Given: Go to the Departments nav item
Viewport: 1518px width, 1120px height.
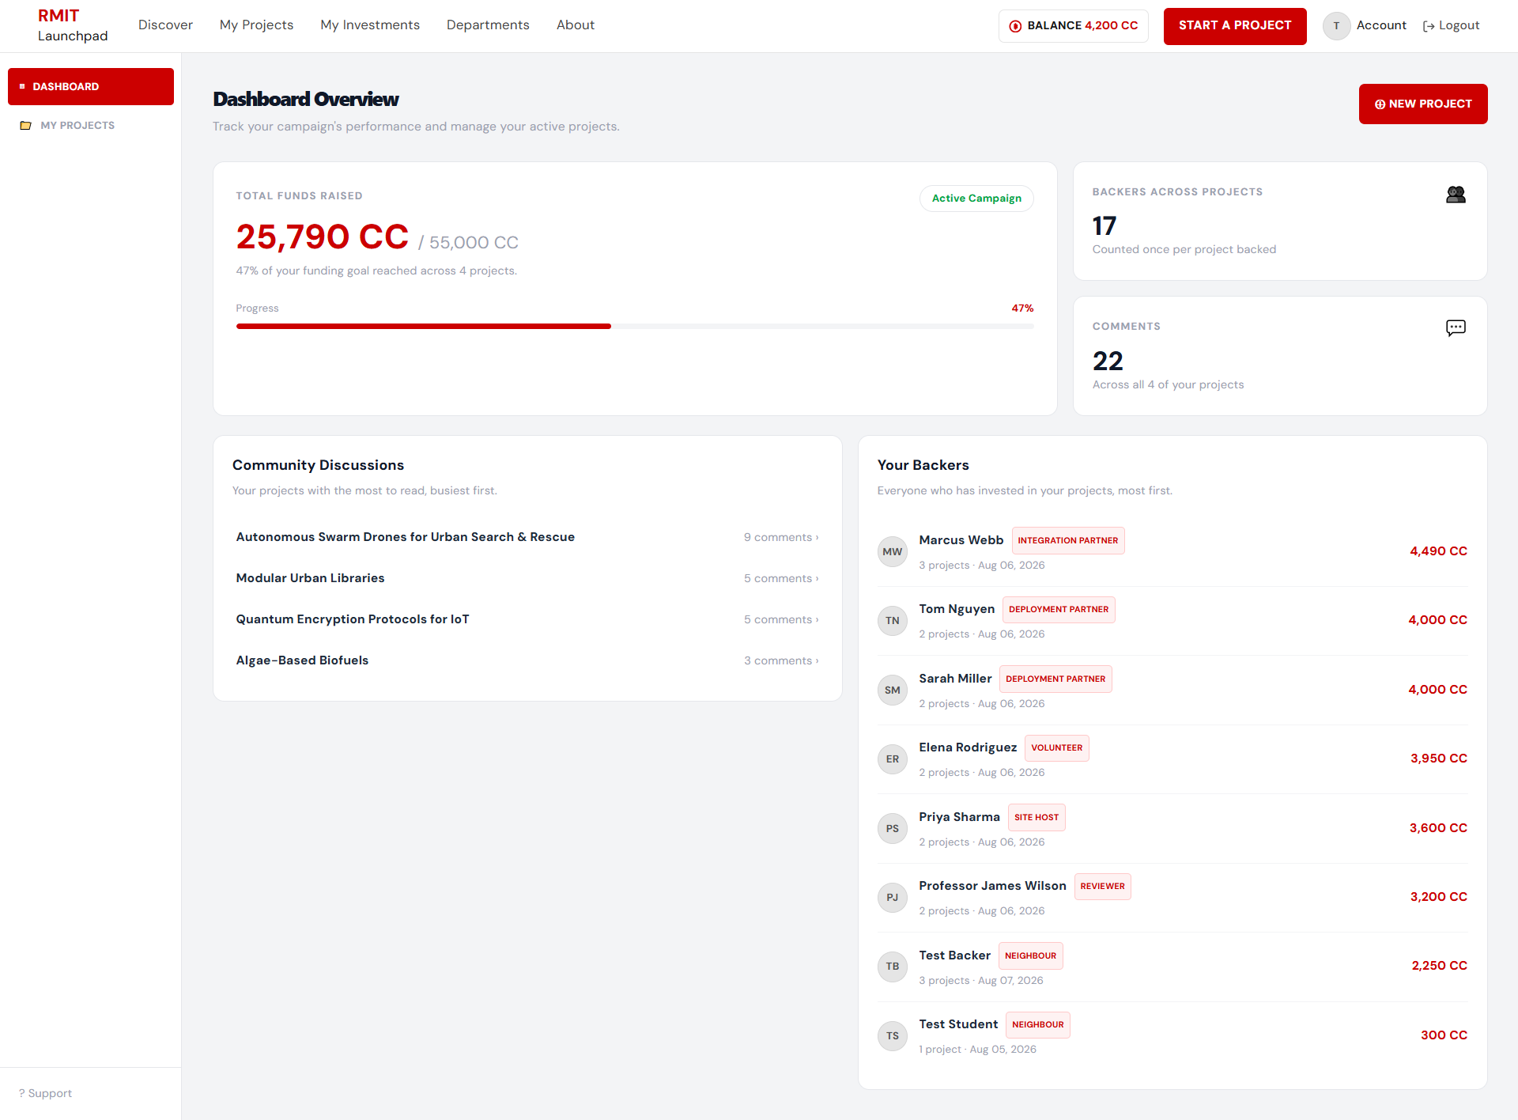Looking at the screenshot, I should click(488, 25).
